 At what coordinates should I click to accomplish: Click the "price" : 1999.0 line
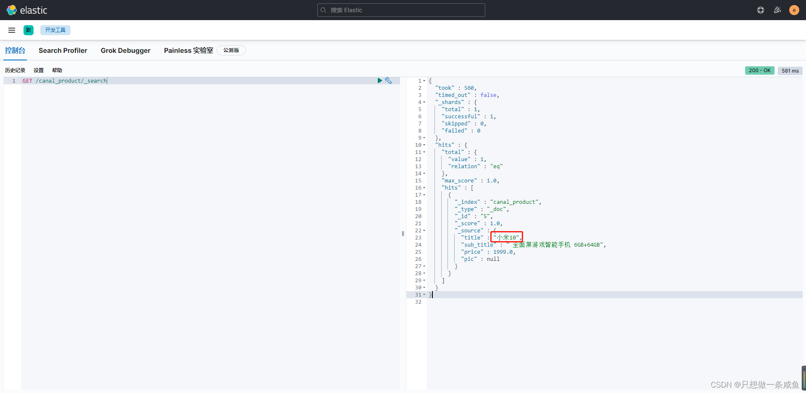[488, 252]
